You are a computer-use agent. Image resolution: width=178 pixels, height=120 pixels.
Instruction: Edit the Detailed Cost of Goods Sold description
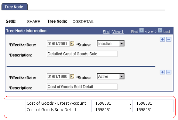pos(82,54)
